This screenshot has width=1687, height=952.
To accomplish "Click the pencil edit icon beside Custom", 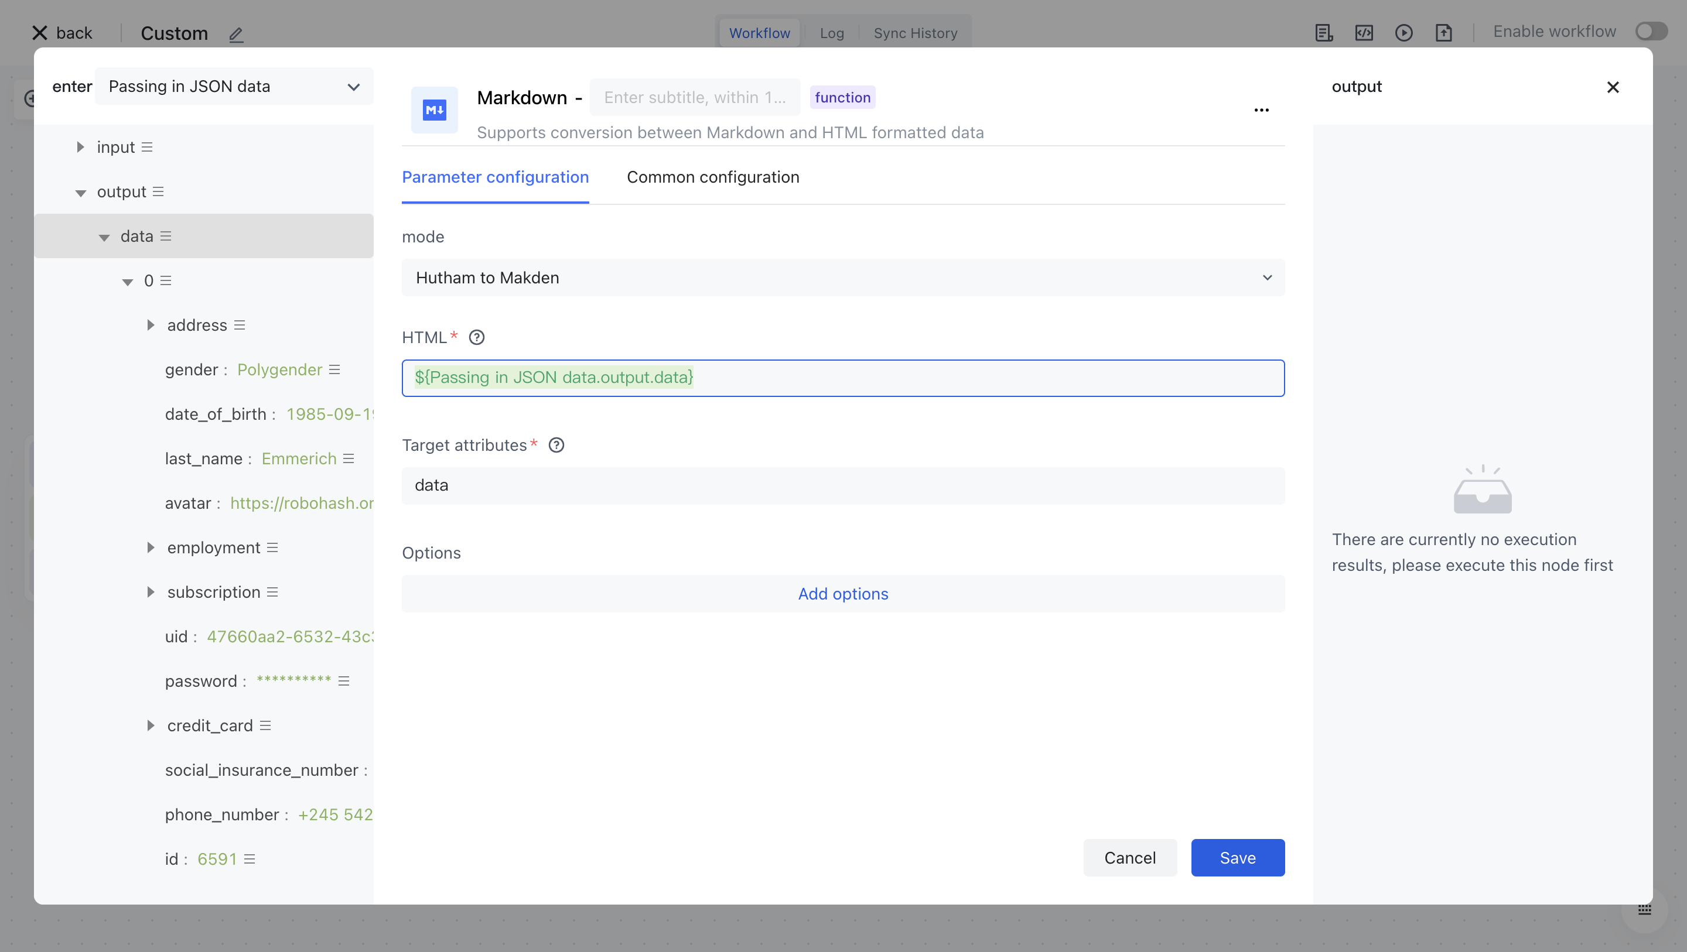I will pos(235,34).
